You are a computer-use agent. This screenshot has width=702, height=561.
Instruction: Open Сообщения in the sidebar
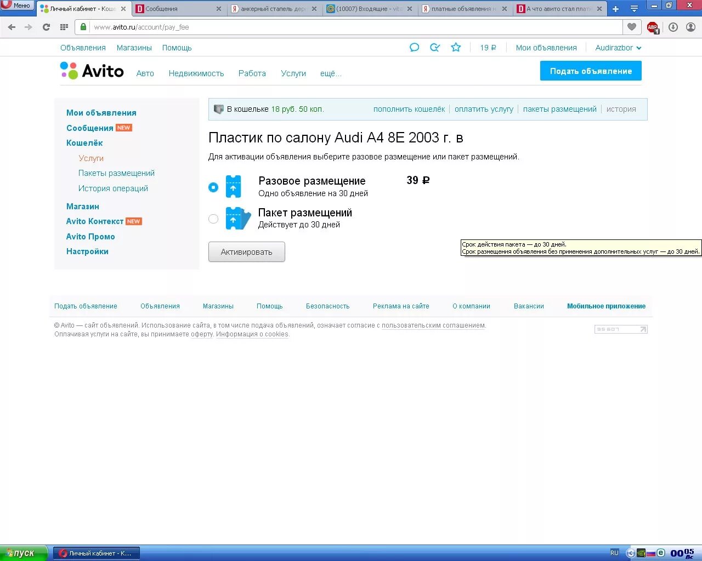[x=89, y=128]
